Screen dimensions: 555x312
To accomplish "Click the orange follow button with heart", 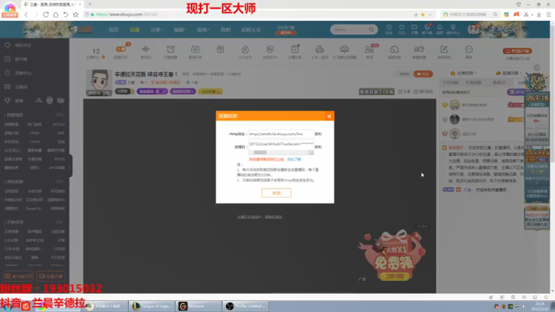I will 423,74.
